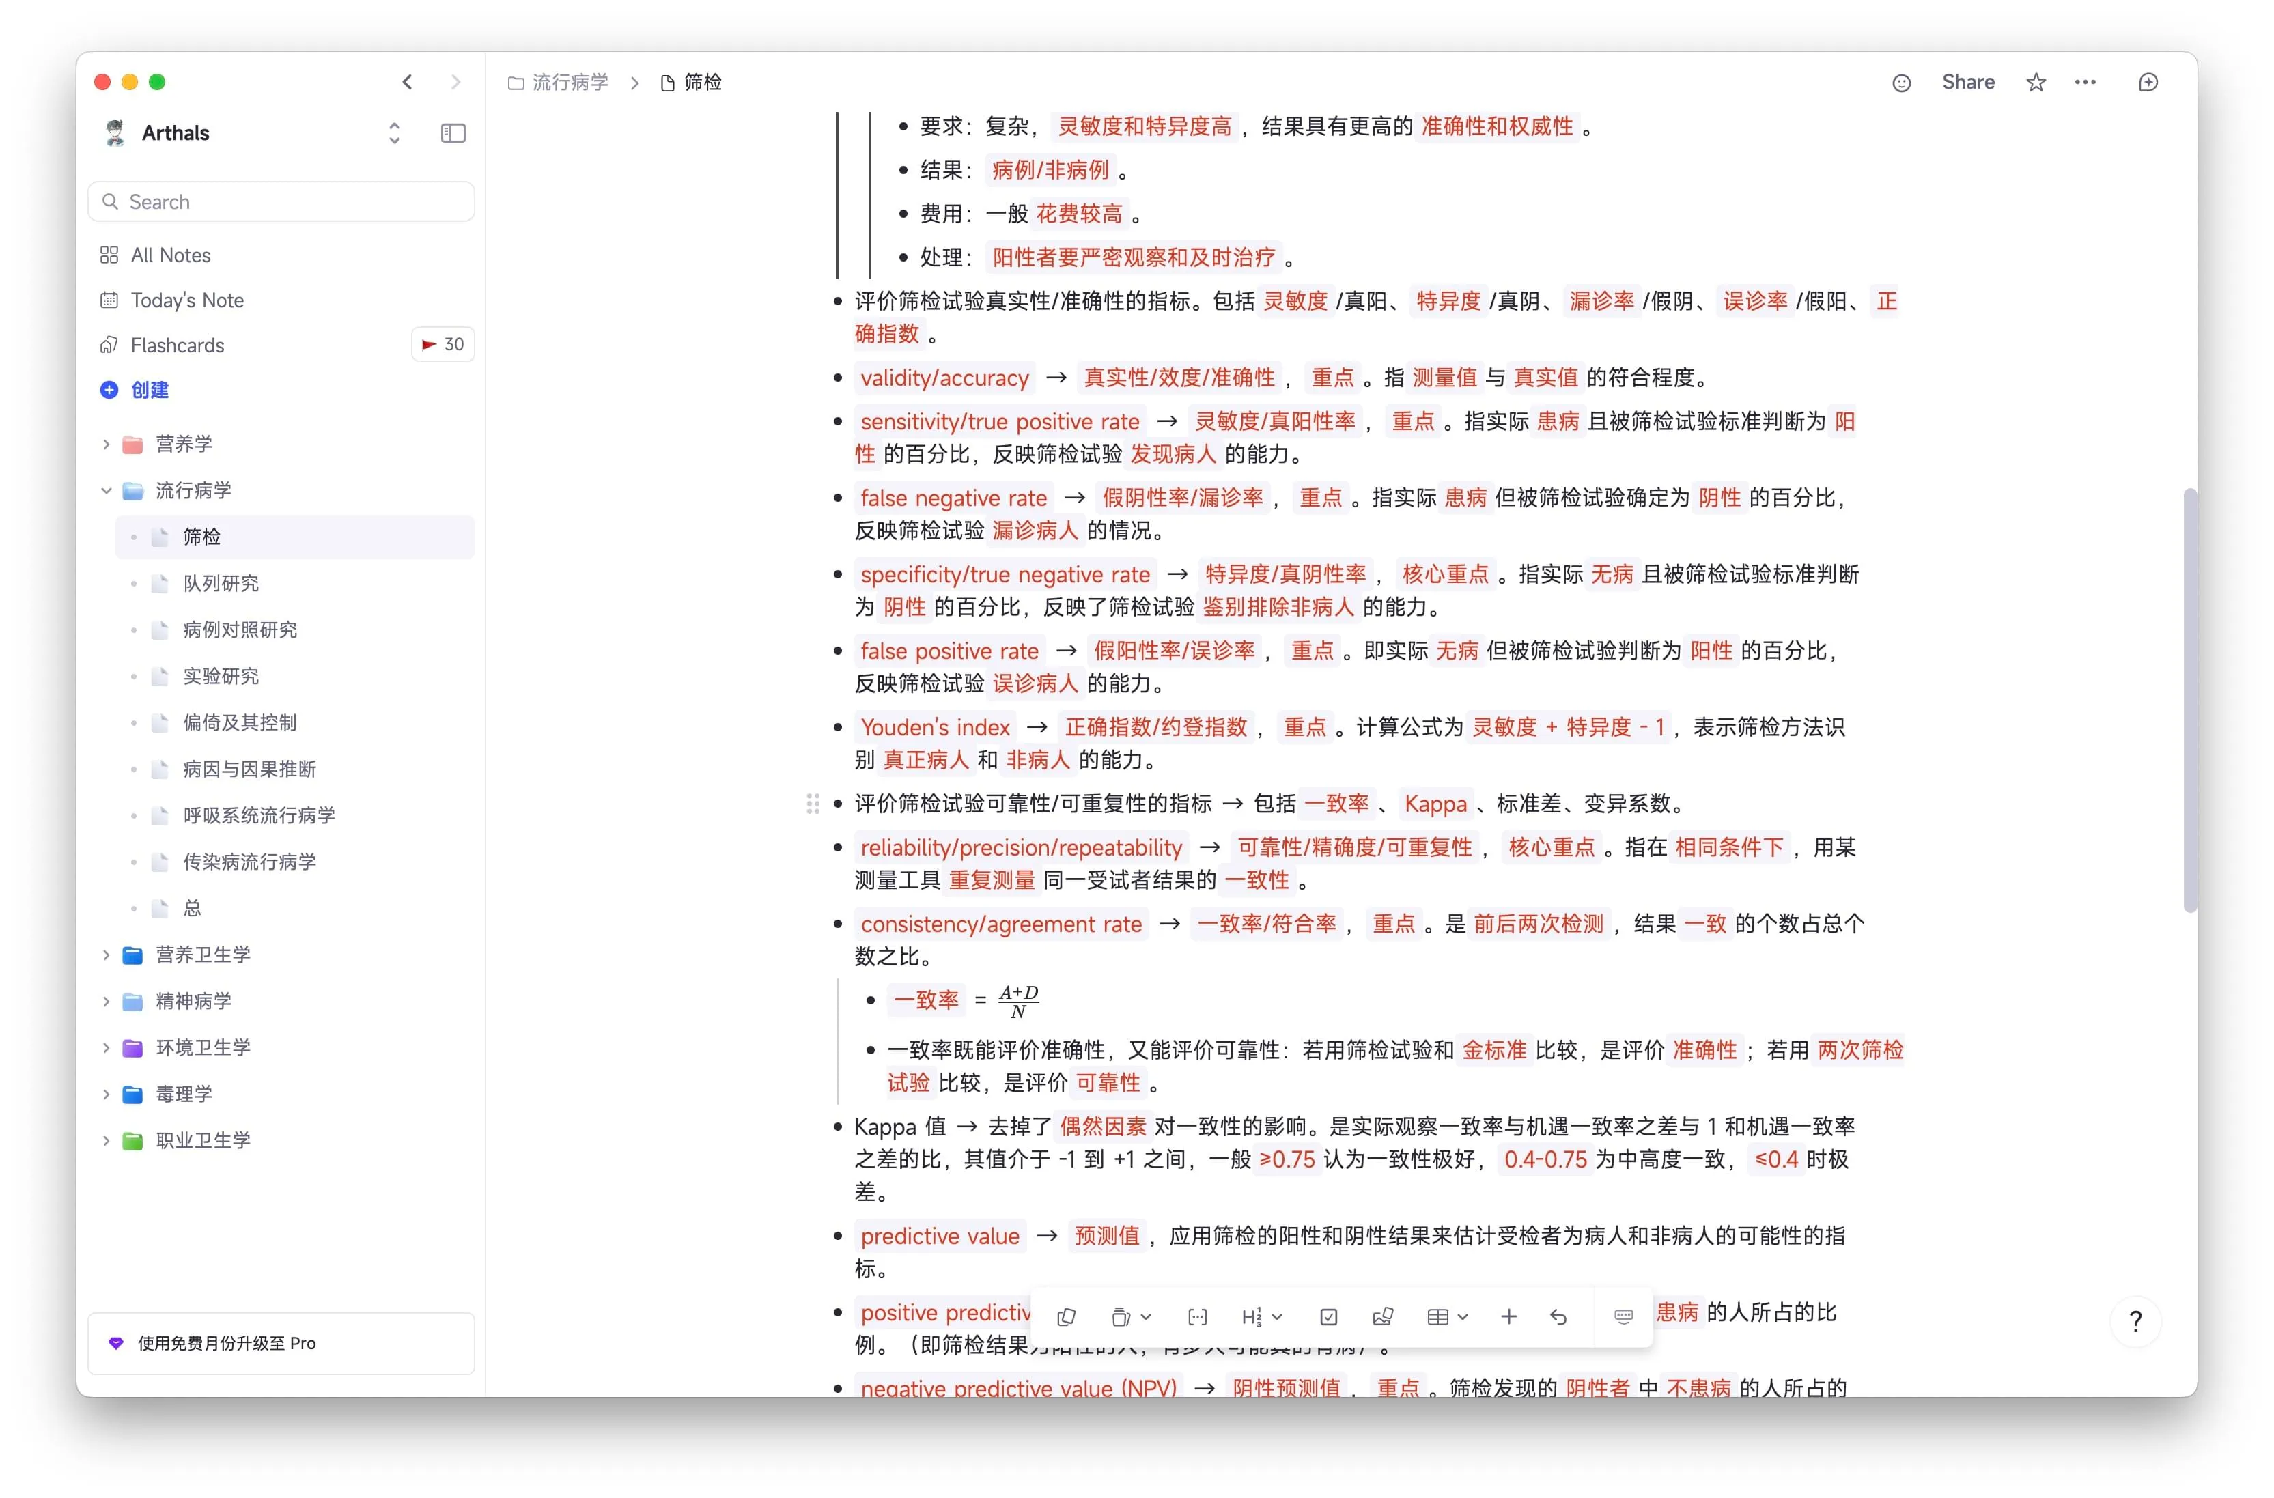
Task: Open the Arthals workspace switcher
Action: [395, 132]
